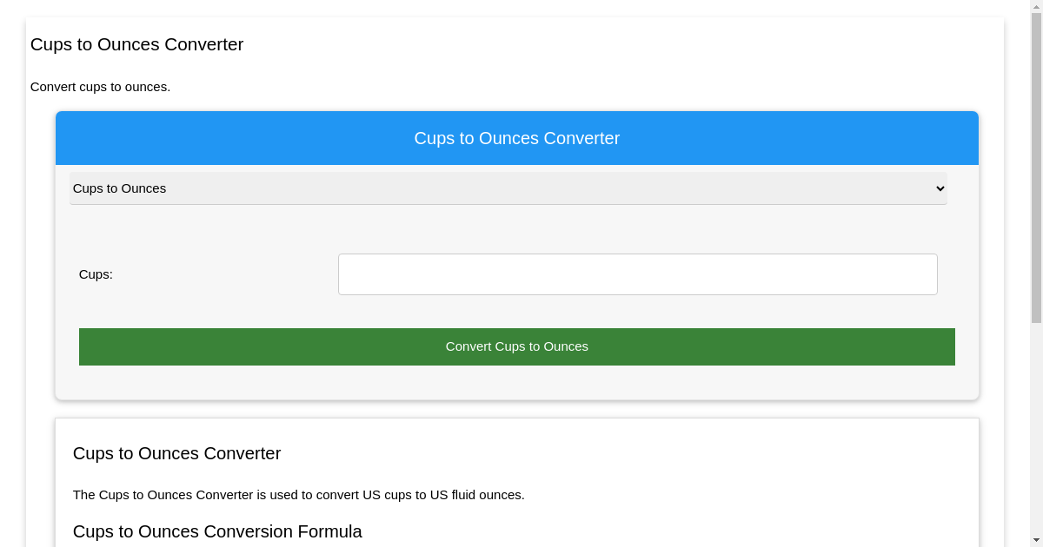Viewport: 1043px width, 547px height.
Task: Click the Cups to Ounces Converter page title
Action: [x=136, y=44]
